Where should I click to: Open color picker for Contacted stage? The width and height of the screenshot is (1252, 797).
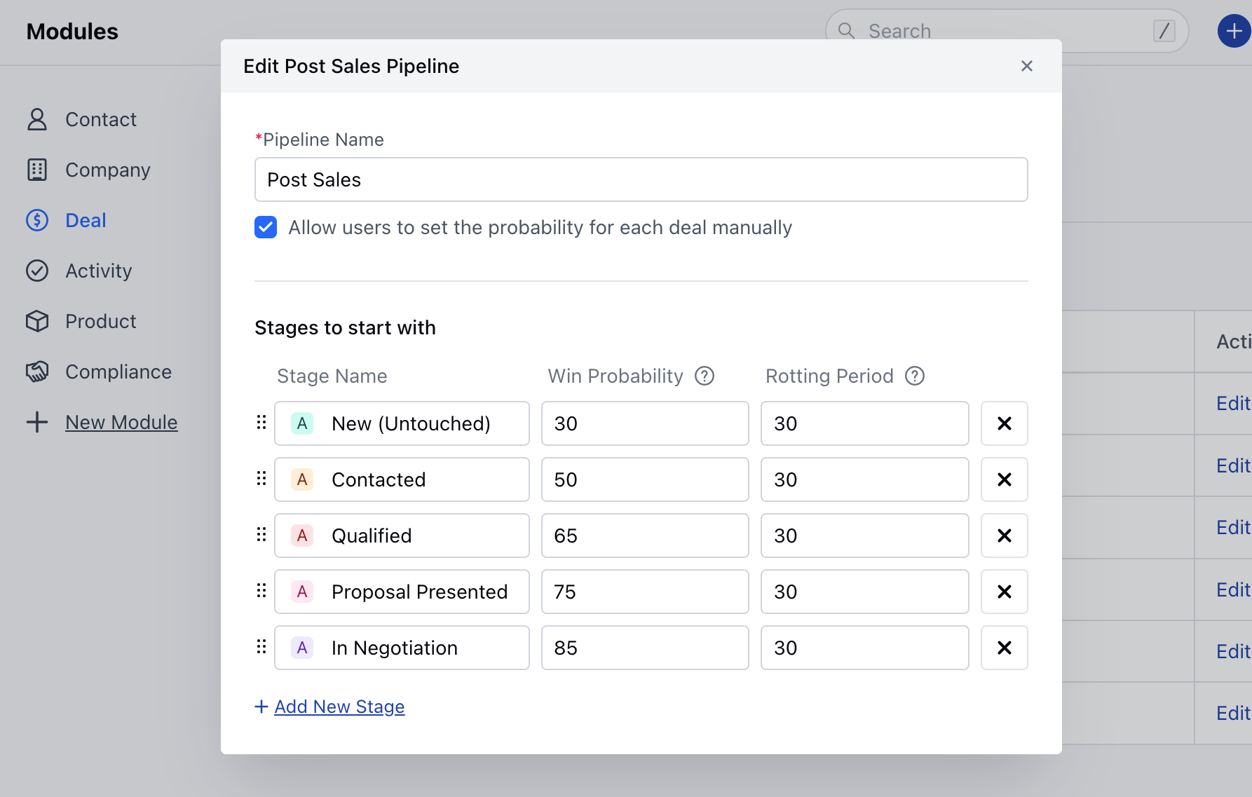point(302,479)
